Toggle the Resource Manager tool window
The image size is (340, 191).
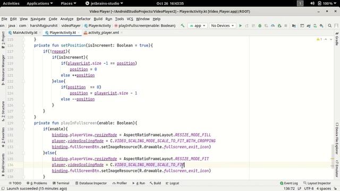coord(3,70)
